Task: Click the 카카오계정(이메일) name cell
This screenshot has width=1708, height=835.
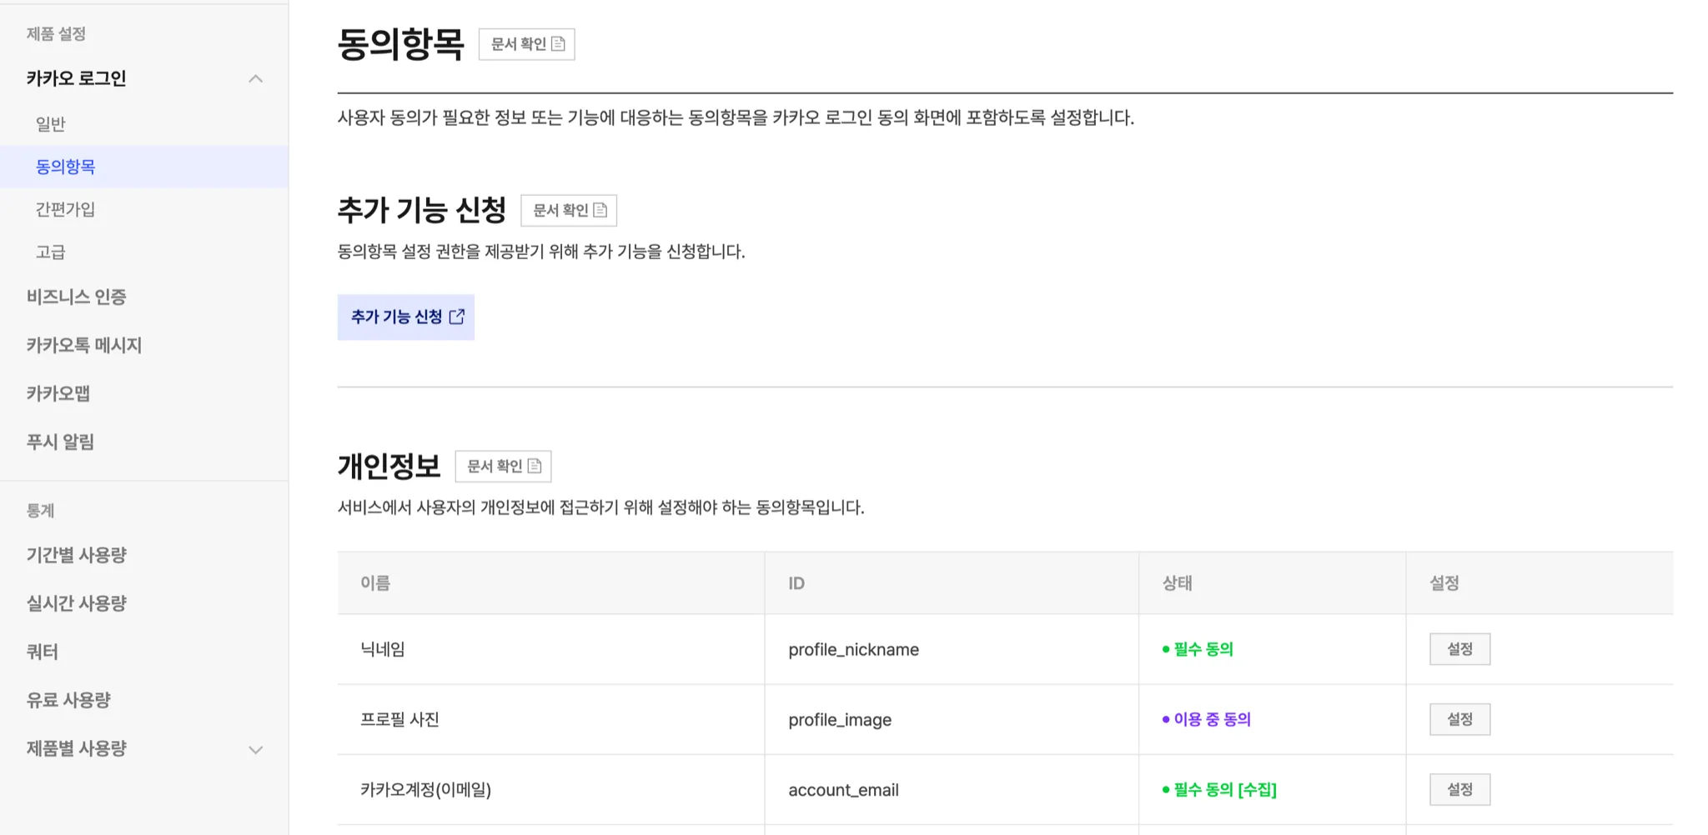Action: (x=550, y=789)
